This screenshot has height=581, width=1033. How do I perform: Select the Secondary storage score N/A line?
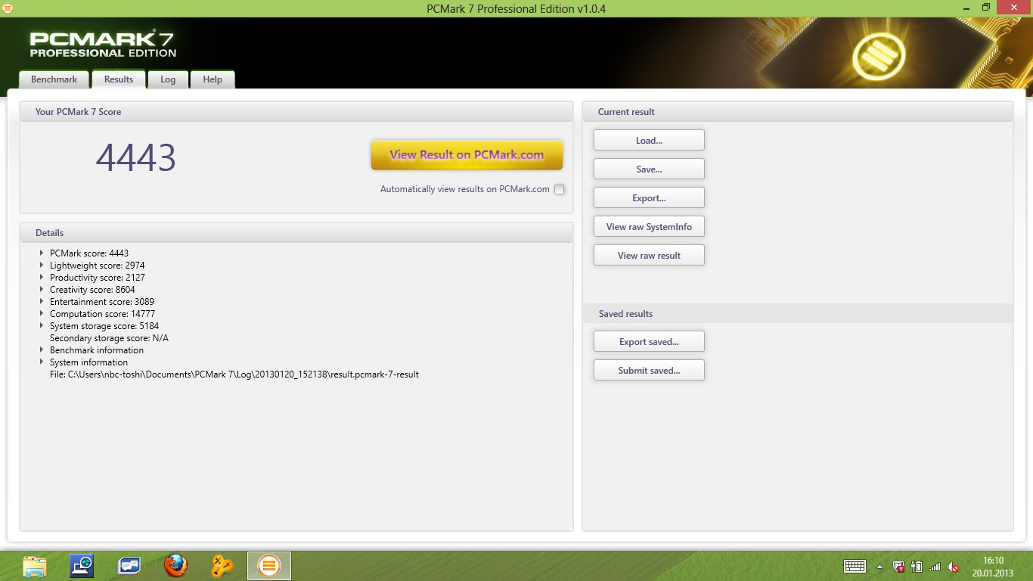click(x=109, y=338)
